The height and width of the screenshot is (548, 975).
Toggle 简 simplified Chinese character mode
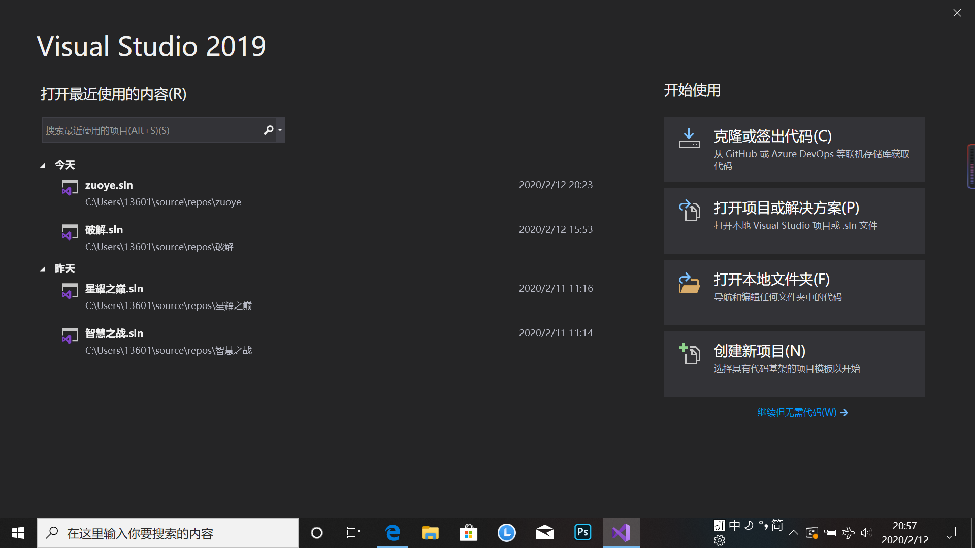pyautogui.click(x=777, y=525)
